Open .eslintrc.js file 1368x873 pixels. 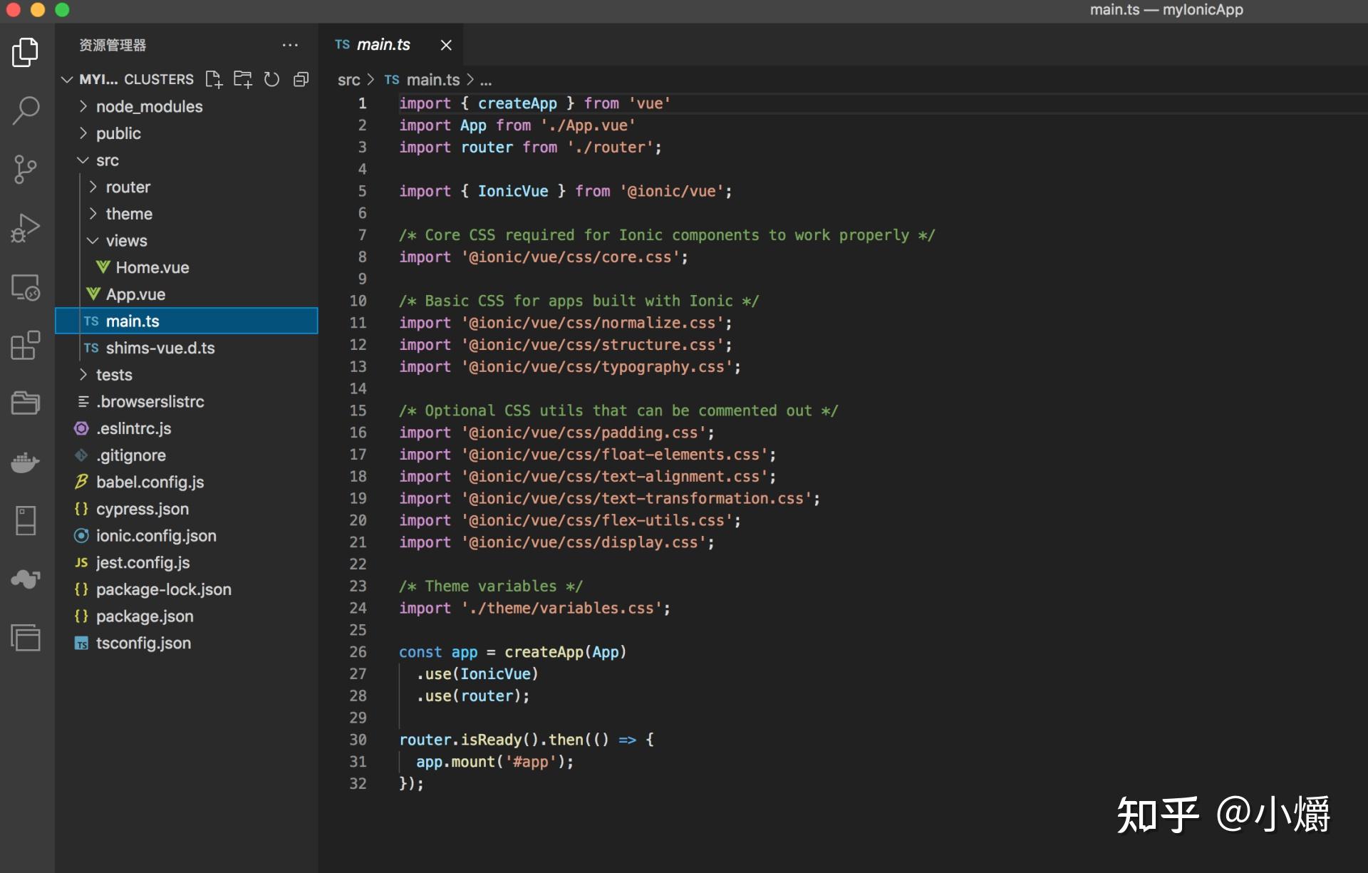pyautogui.click(x=187, y=428)
